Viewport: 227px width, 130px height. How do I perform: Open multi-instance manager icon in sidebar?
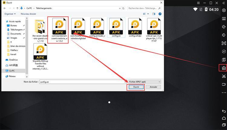224,60
